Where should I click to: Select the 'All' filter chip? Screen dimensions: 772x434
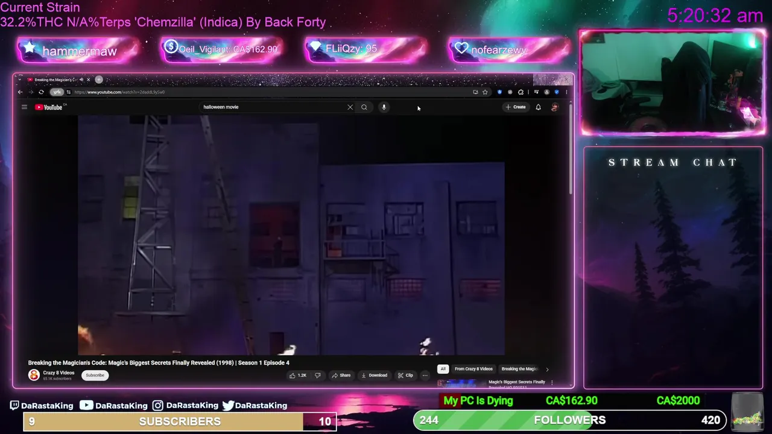[x=443, y=369]
